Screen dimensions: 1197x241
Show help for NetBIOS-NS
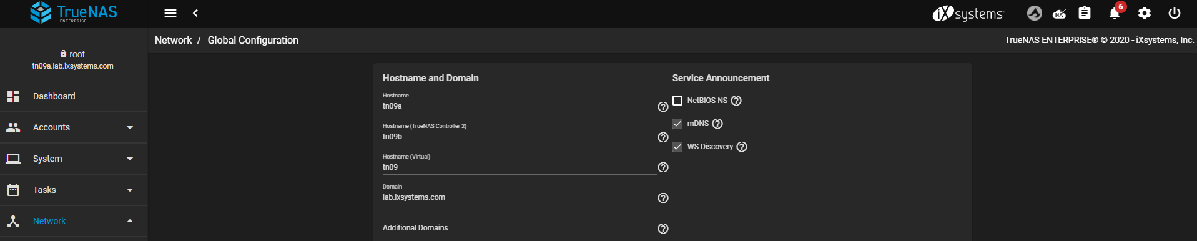coord(736,101)
